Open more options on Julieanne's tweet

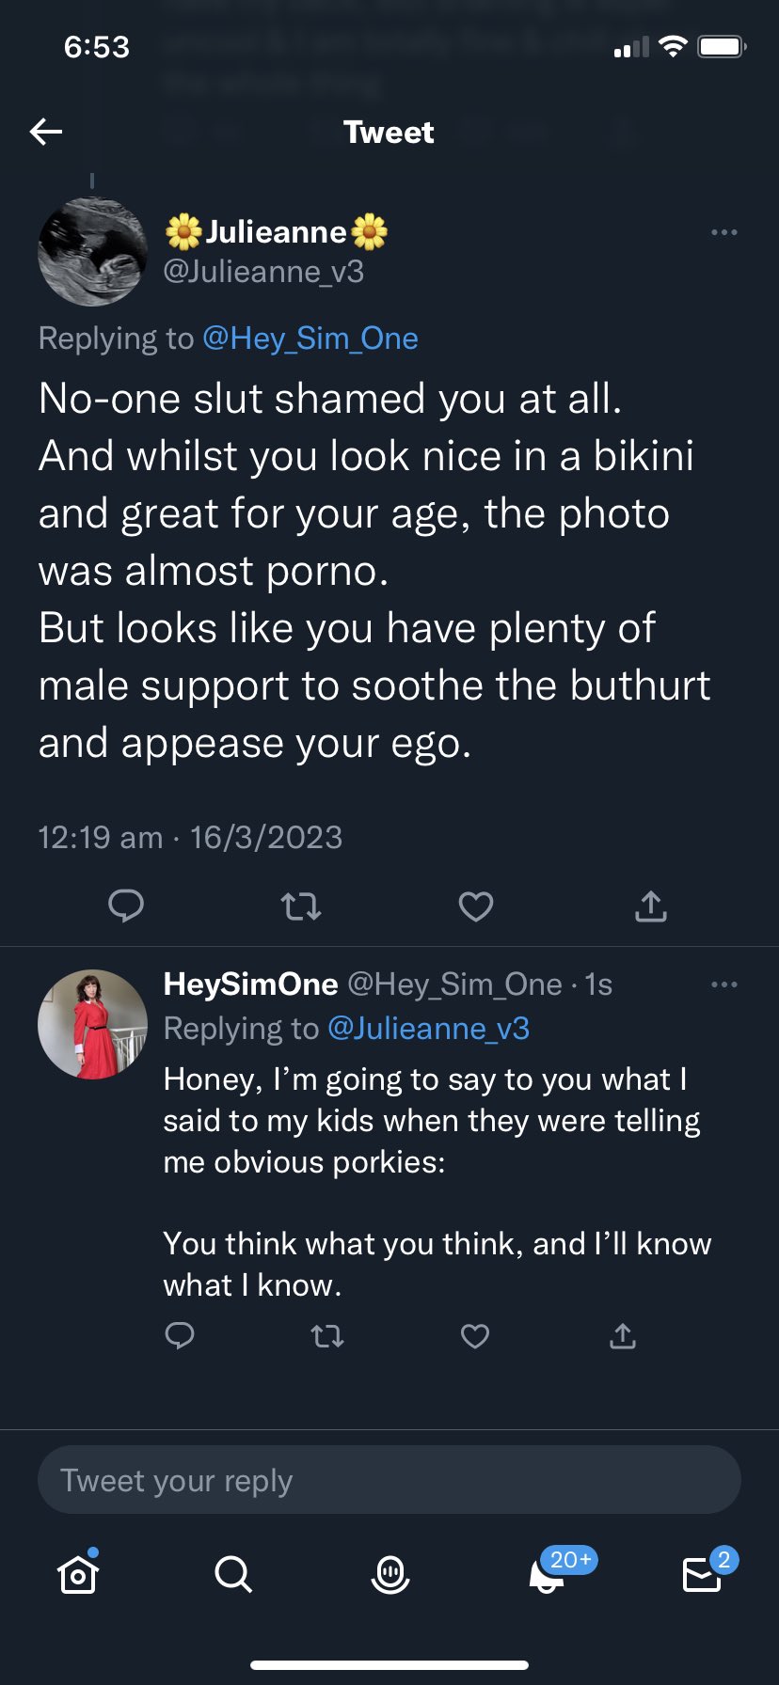(723, 232)
